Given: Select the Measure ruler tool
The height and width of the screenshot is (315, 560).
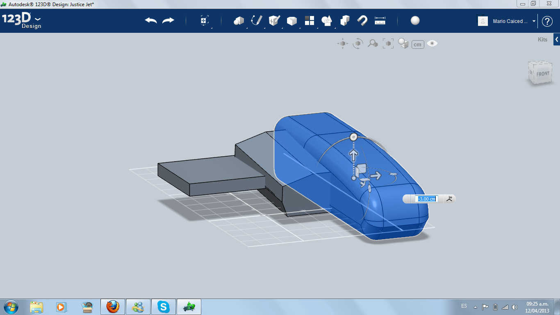Looking at the screenshot, I should tap(380, 21).
